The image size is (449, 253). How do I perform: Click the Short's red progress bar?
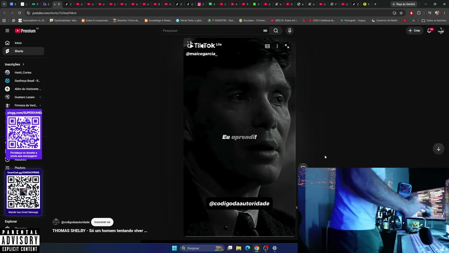pyautogui.click(x=239, y=236)
